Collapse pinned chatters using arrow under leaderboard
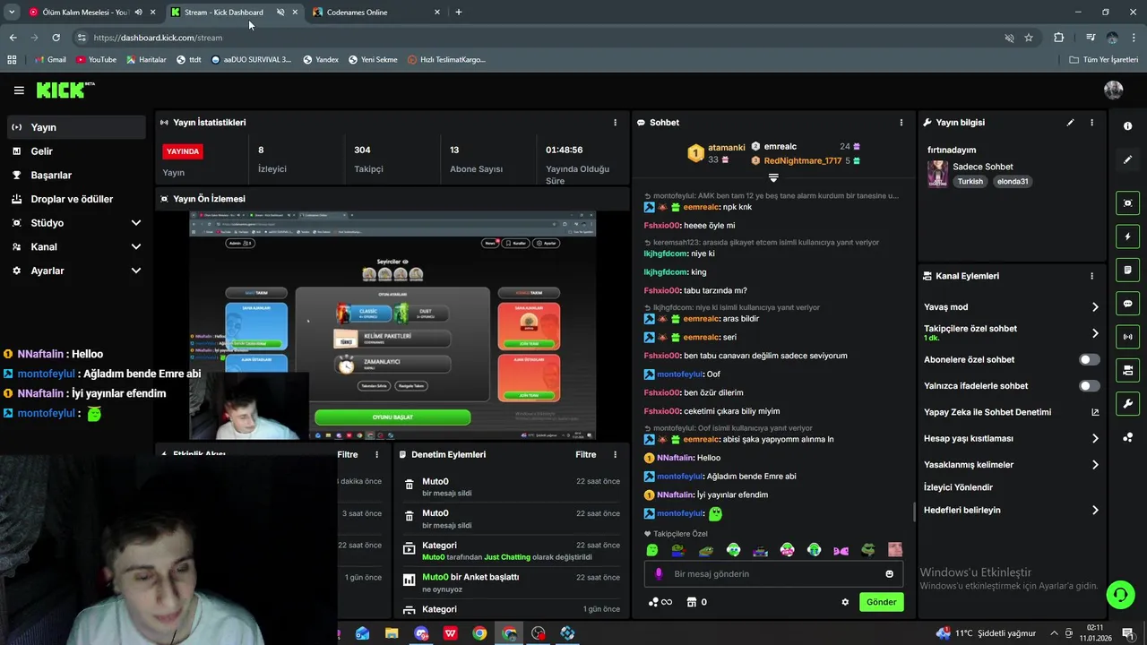 click(x=773, y=178)
